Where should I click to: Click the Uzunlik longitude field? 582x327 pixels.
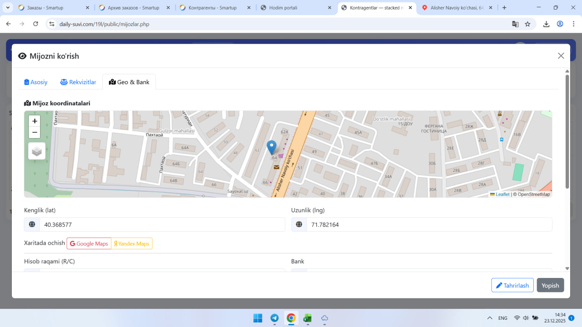pos(429,225)
